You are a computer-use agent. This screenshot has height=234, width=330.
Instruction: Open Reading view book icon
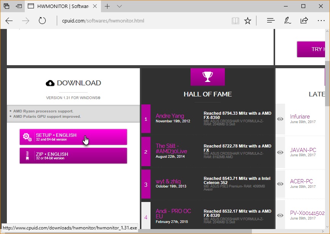click(x=235, y=21)
